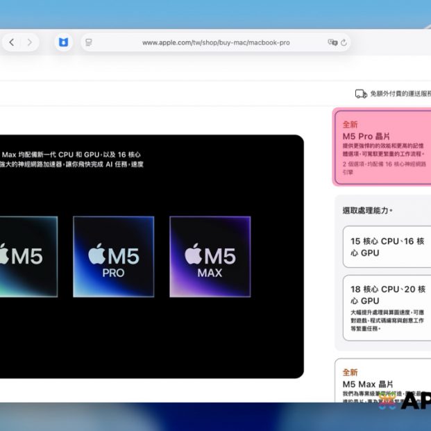Click the delivery truck icon
The width and height of the screenshot is (431, 431).
[x=361, y=94]
